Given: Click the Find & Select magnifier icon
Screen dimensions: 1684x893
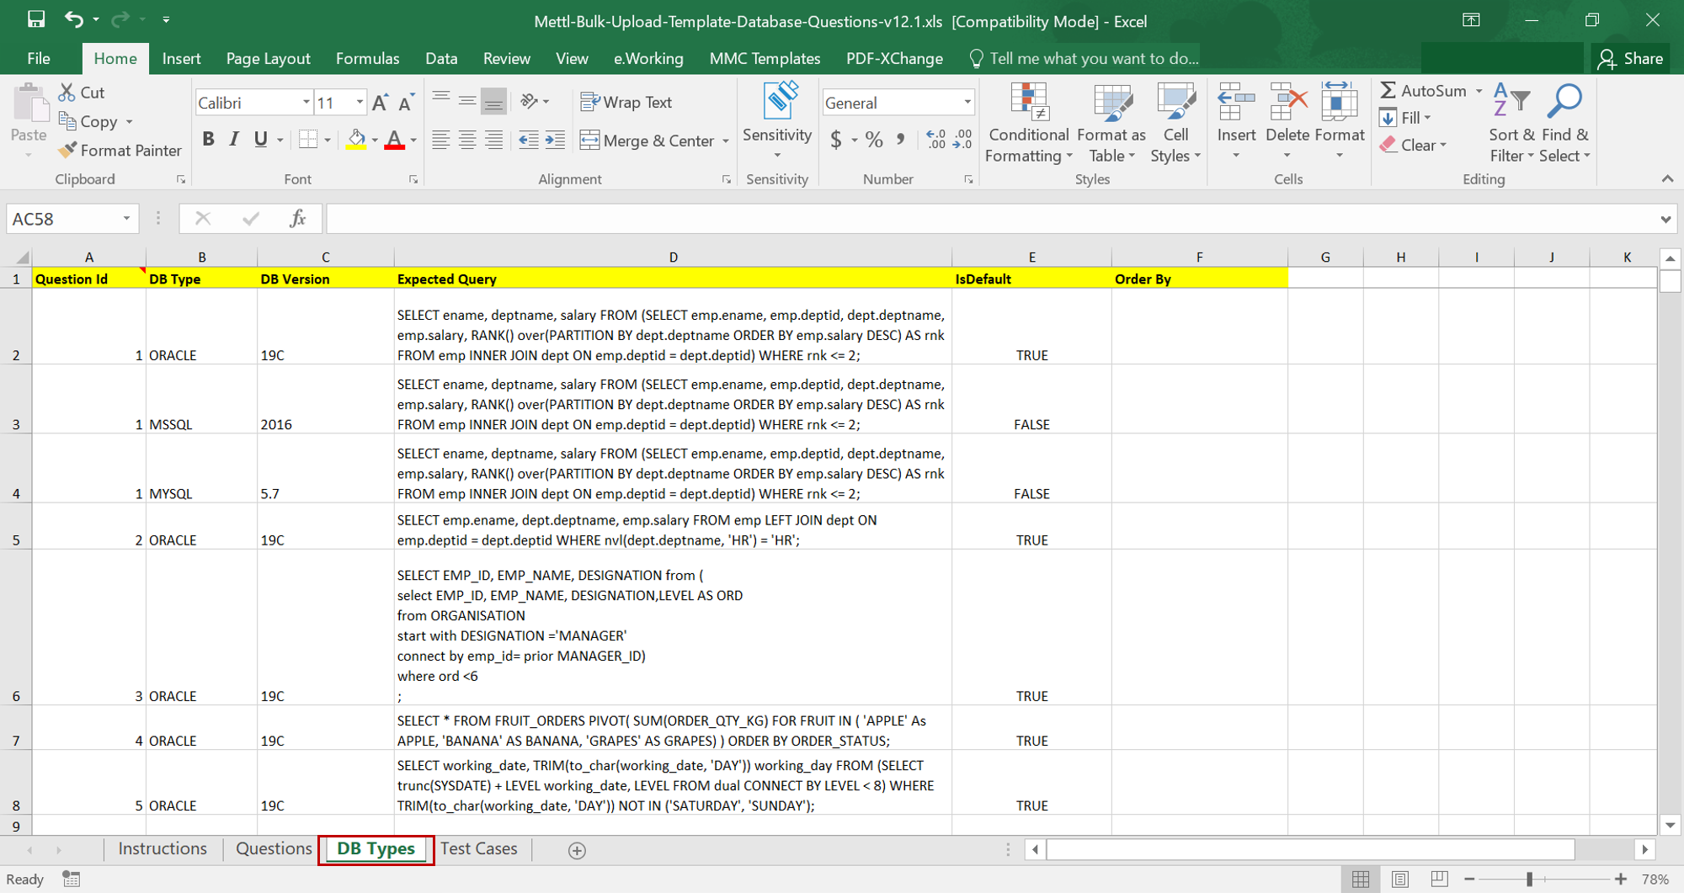Looking at the screenshot, I should coord(1564,102).
